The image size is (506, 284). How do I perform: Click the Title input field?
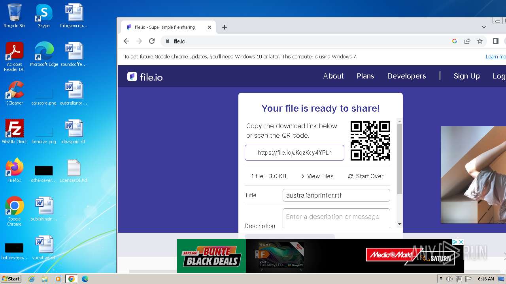(336, 195)
